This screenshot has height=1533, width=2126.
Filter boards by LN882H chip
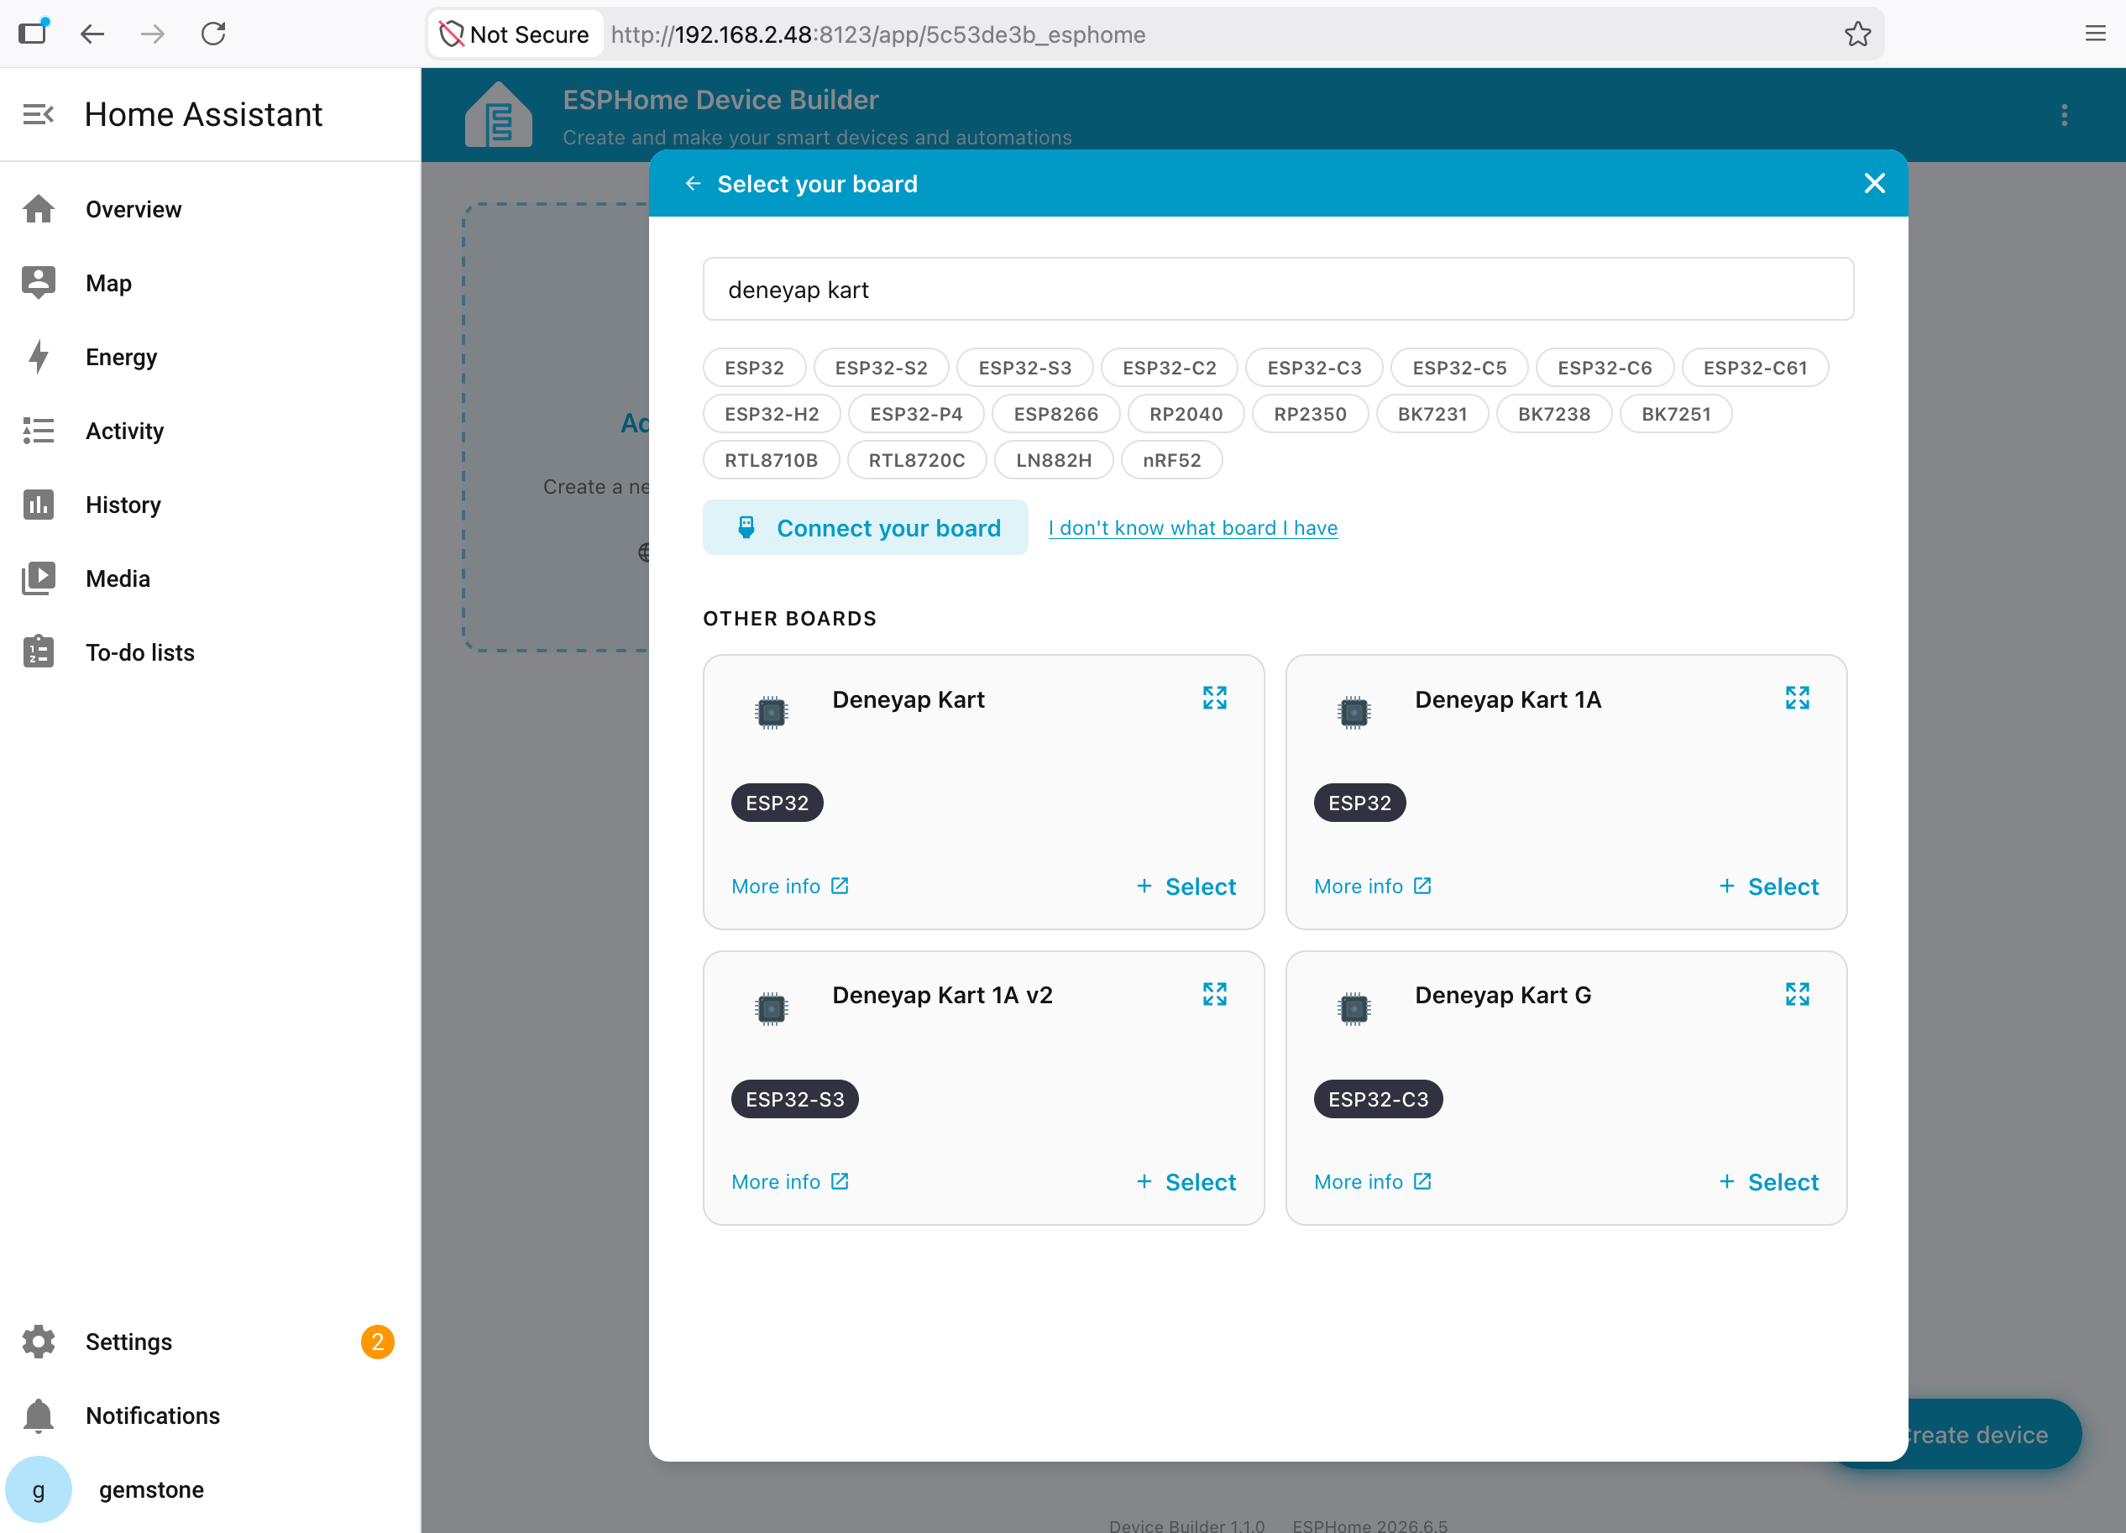[x=1054, y=460]
